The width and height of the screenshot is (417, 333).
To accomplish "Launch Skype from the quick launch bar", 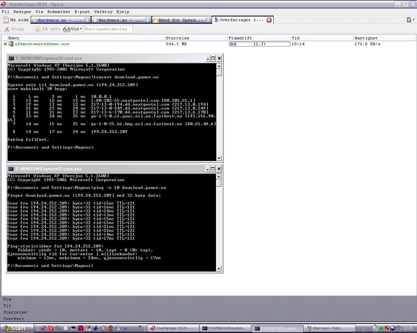I will click(x=51, y=328).
